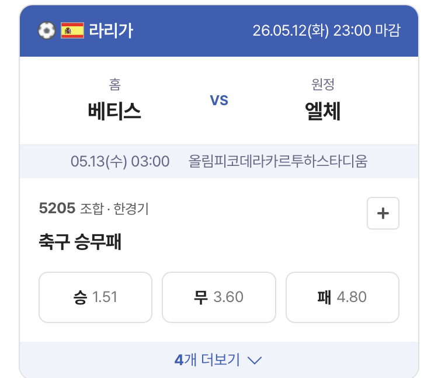Image resolution: width=438 pixels, height=378 pixels.
Task: Click the Spain flag icon
Action: [72, 30]
